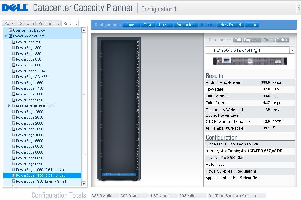Switch to the Storage tab
This screenshot has width=301, height=200.
point(27,24)
